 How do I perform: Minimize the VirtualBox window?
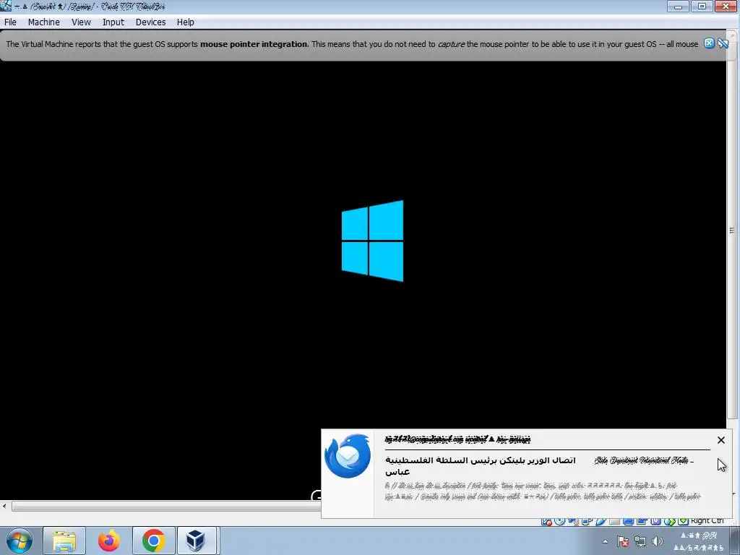pos(678,7)
